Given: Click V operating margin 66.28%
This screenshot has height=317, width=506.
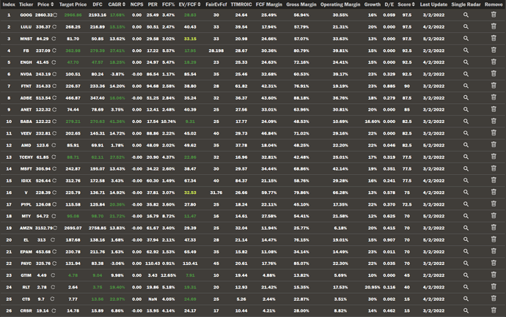Looking at the screenshot, I should (x=340, y=193).
